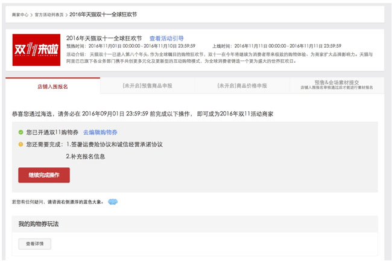Click the 继续完成操作 red button
This screenshot has height=264, width=392.
[x=44, y=175]
